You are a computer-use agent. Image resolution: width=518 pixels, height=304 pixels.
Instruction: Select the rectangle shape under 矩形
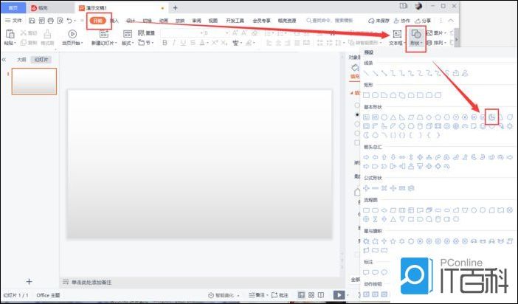[x=367, y=95]
